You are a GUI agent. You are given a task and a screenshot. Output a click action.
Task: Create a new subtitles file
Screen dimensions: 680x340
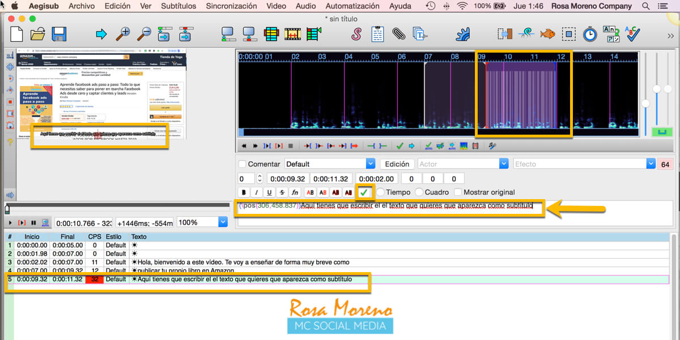coord(16,34)
